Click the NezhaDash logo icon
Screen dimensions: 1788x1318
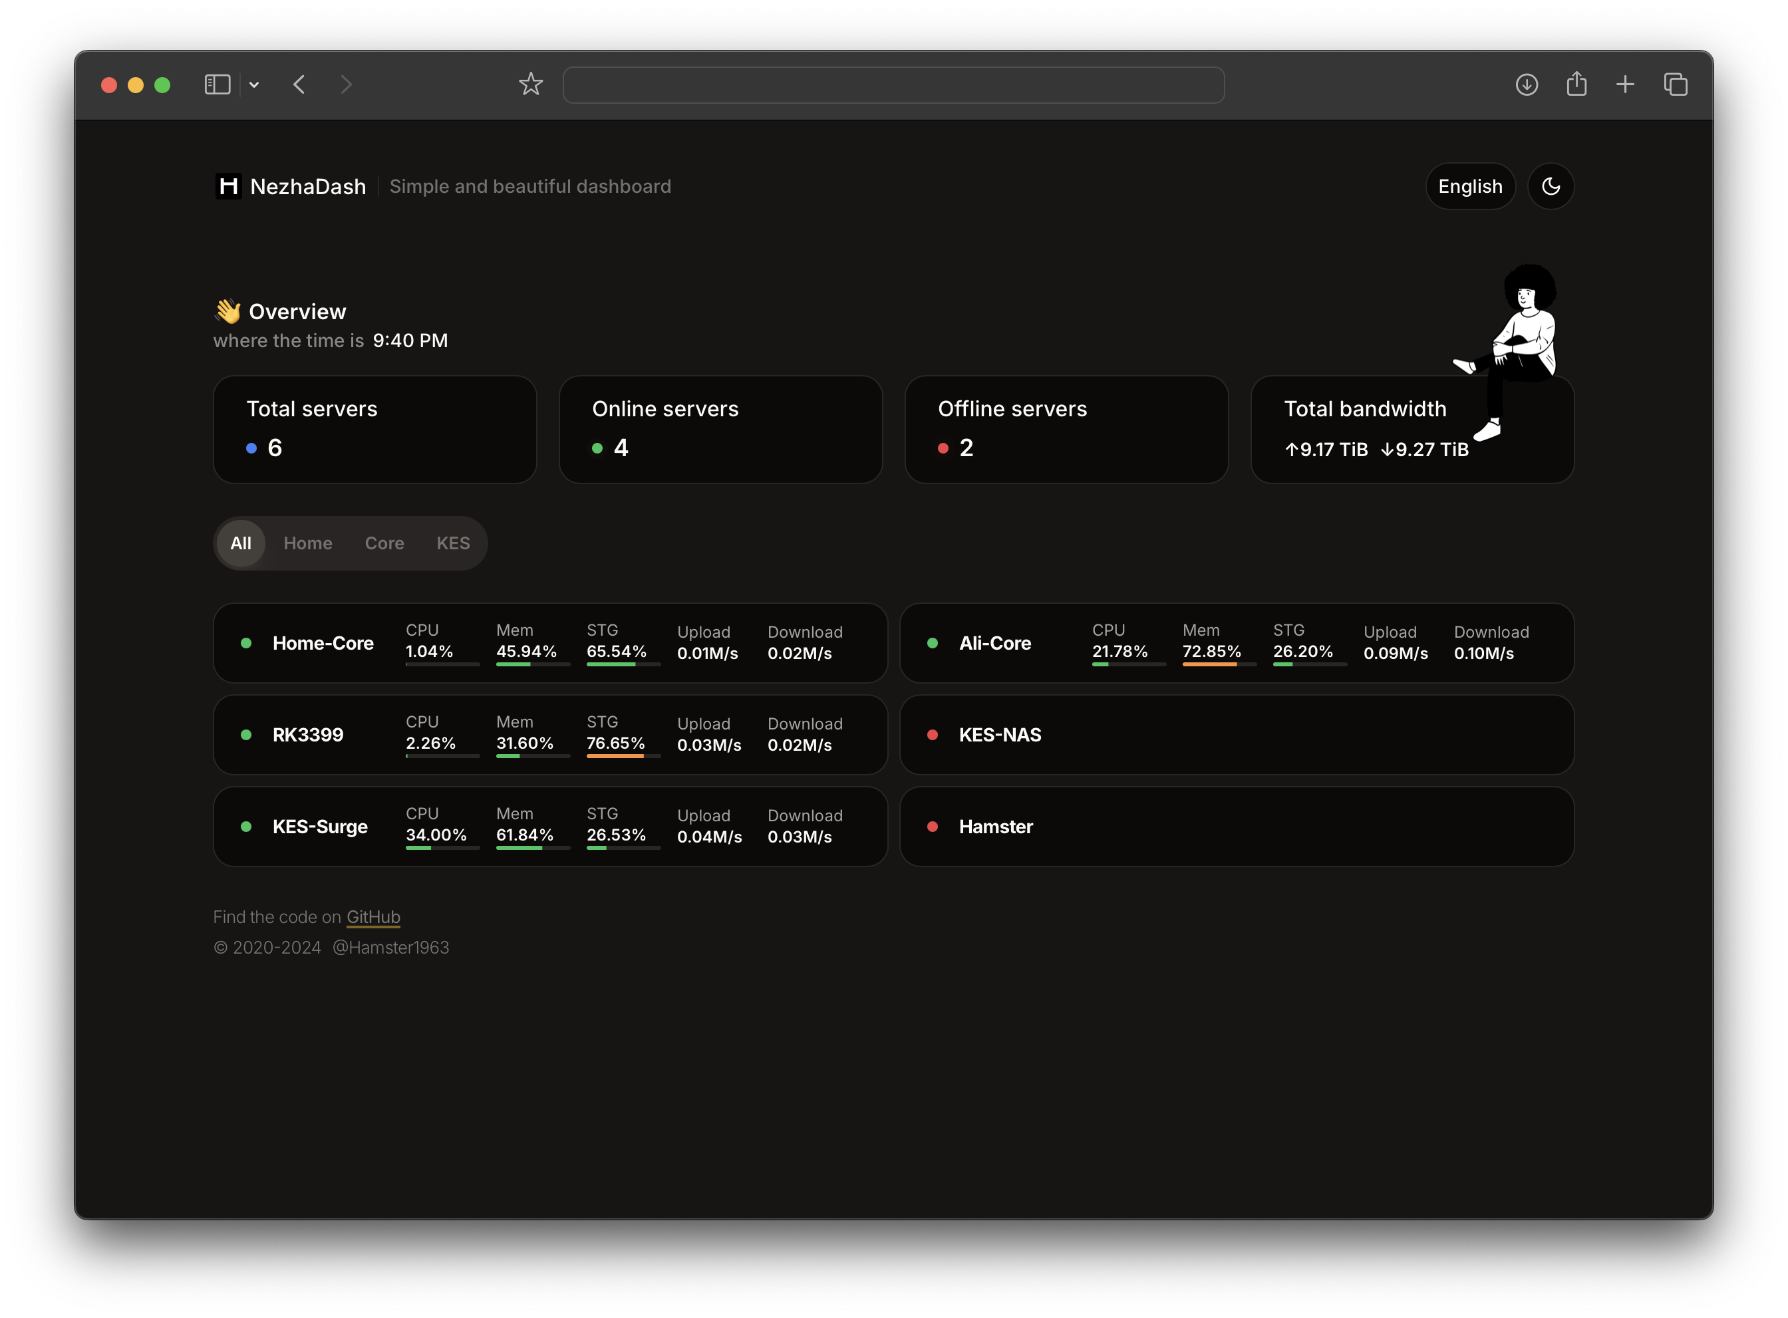pyautogui.click(x=228, y=186)
